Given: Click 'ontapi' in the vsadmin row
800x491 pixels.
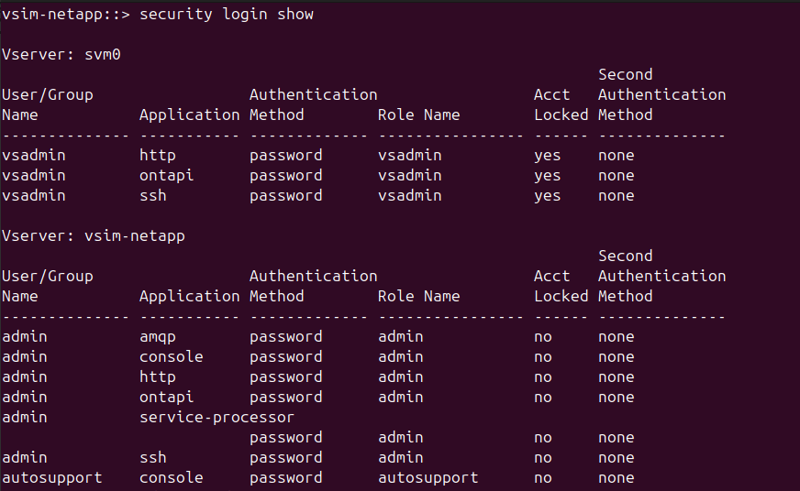Looking at the screenshot, I should pos(167,175).
